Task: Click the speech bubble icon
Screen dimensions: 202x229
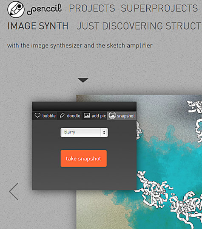Action: point(37,115)
